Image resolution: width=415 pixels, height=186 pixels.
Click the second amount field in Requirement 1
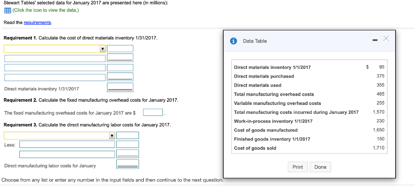pos(120,58)
